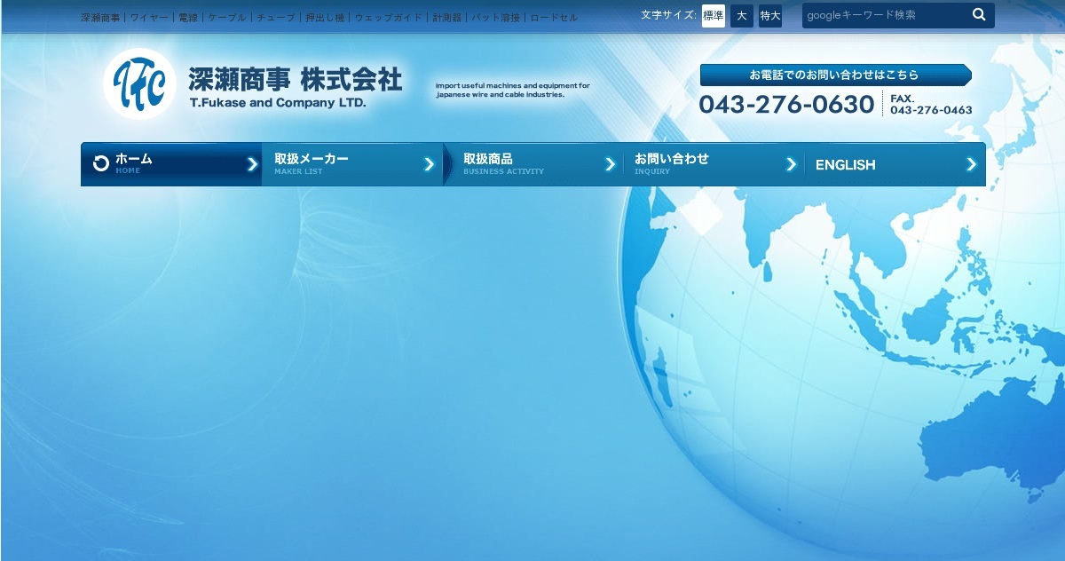This screenshot has height=561, width=1065.
Task: Click the 深瀬商事 top link
Action: point(100,18)
